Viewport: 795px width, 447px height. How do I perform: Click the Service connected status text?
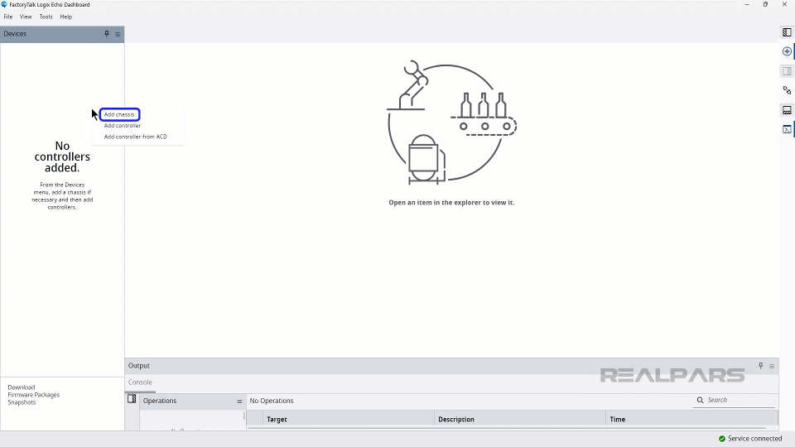[x=755, y=439]
